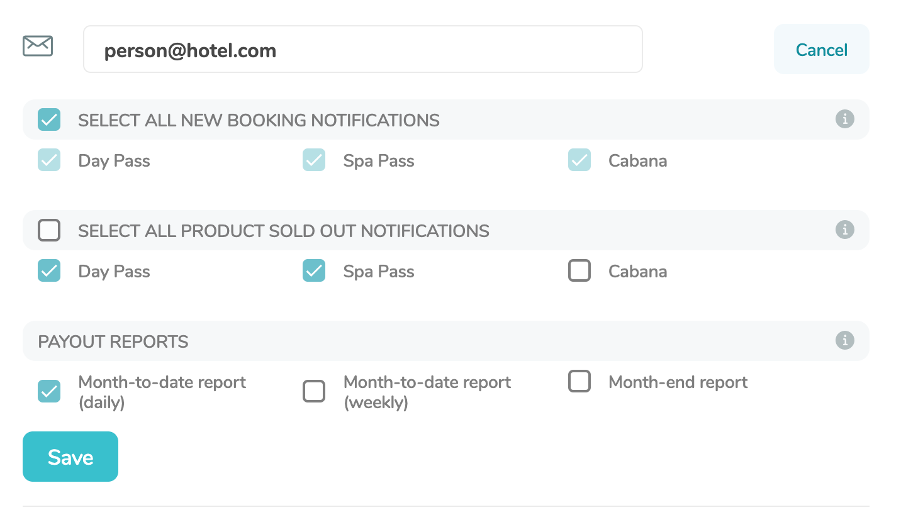Image resolution: width=901 pixels, height=527 pixels.
Task: Check Cabana sold out notification
Action: pos(579,271)
